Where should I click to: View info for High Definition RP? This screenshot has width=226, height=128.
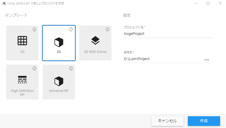pyautogui.click(x=34, y=68)
